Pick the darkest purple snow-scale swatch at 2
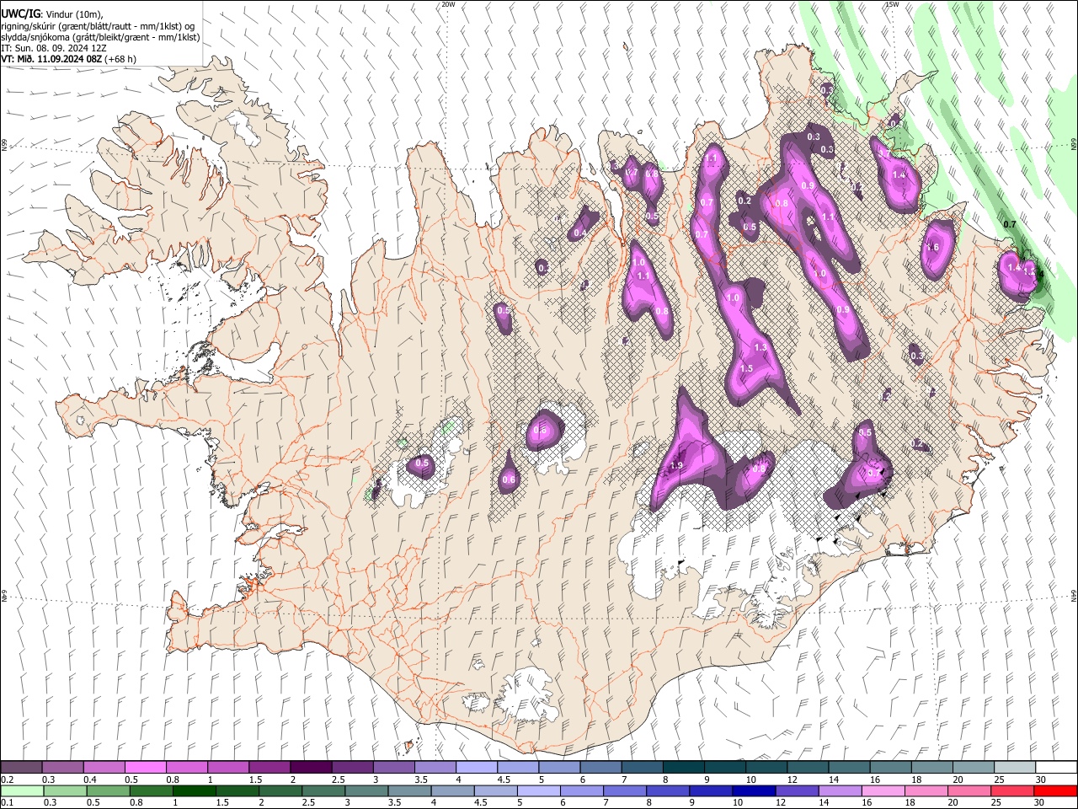The height and width of the screenshot is (809, 1078). point(311,768)
